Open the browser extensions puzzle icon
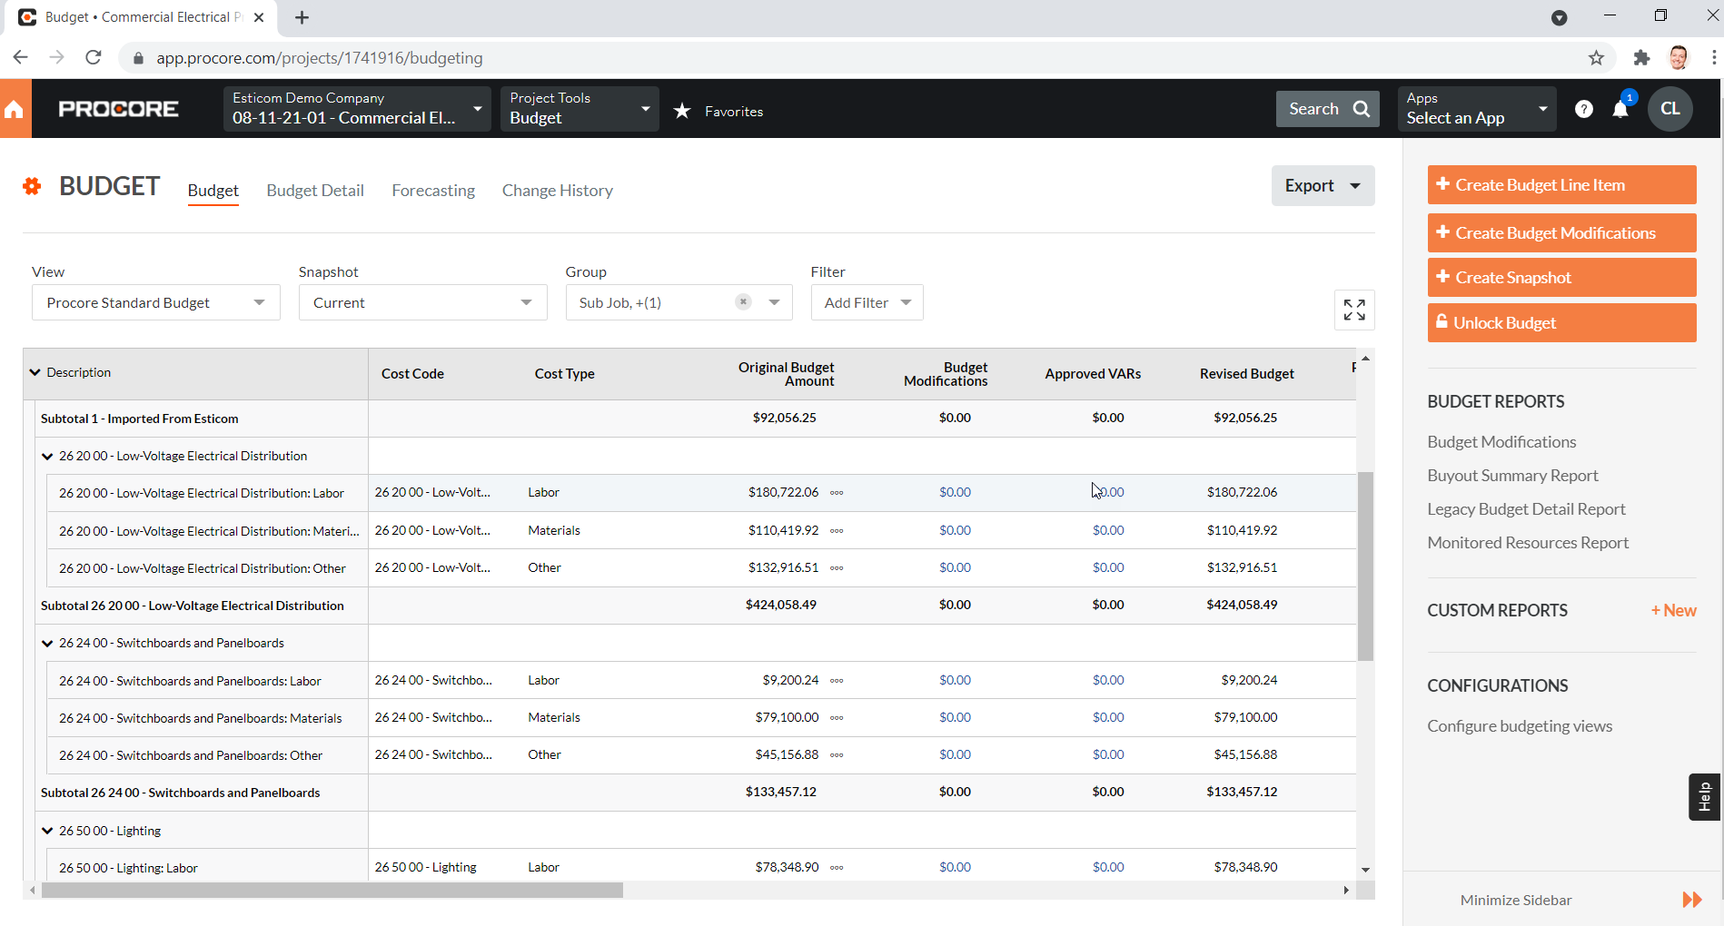 [1641, 58]
